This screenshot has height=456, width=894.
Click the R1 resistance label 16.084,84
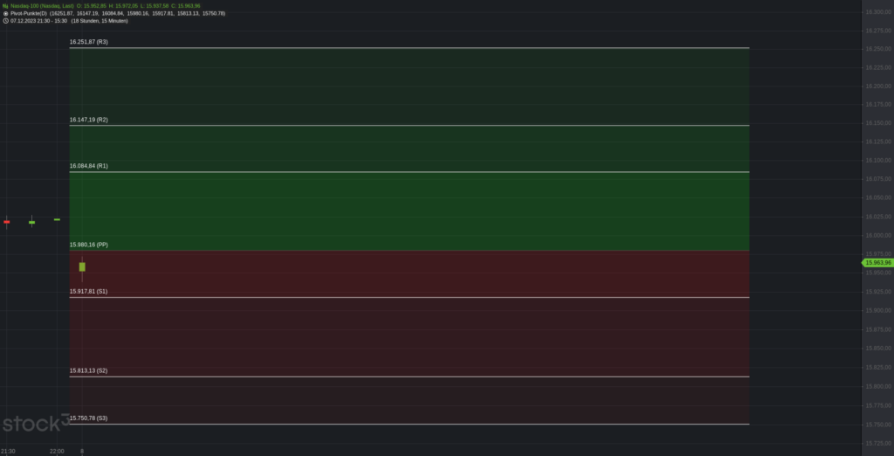click(x=88, y=166)
